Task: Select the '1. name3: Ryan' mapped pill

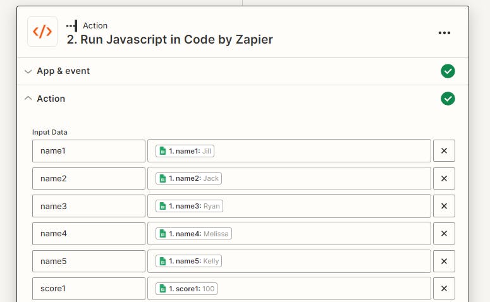Action: [189, 206]
